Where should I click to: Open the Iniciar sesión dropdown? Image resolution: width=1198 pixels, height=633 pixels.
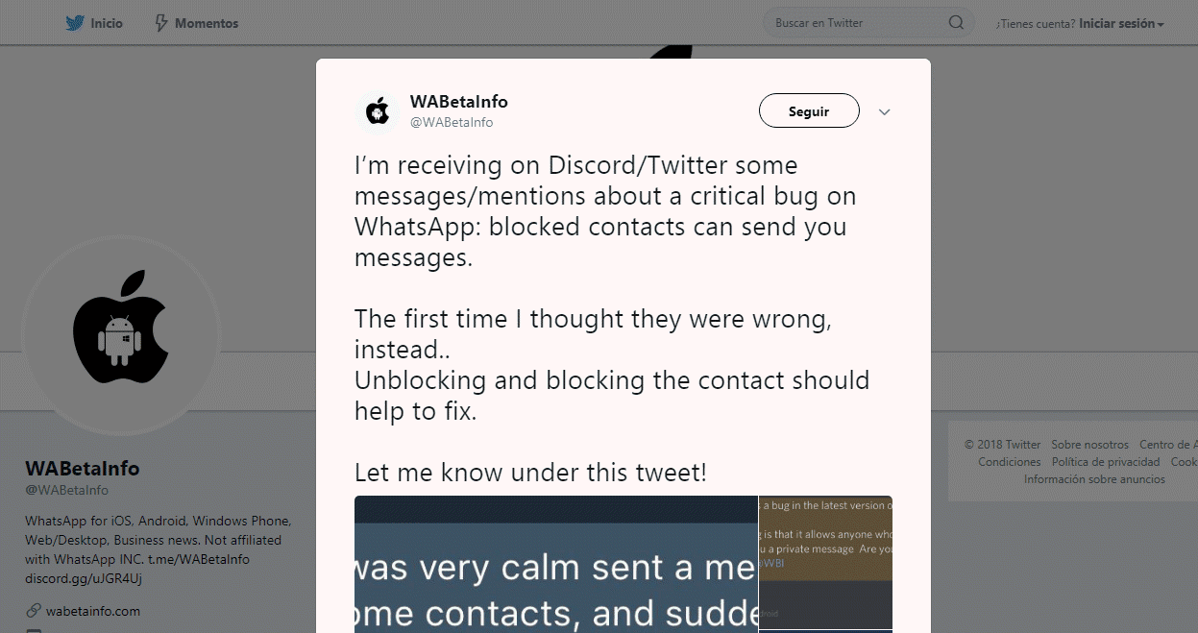[x=1121, y=24]
